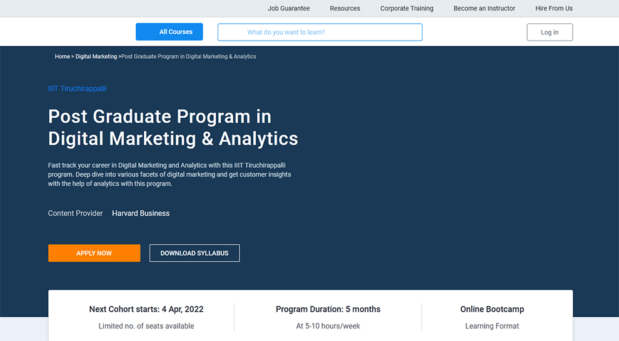
Task: Click 'Content Provider' label
Action: pyautogui.click(x=76, y=213)
